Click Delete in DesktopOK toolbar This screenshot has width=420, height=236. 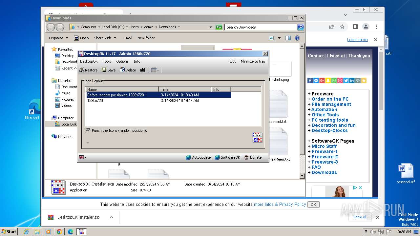coord(128,70)
